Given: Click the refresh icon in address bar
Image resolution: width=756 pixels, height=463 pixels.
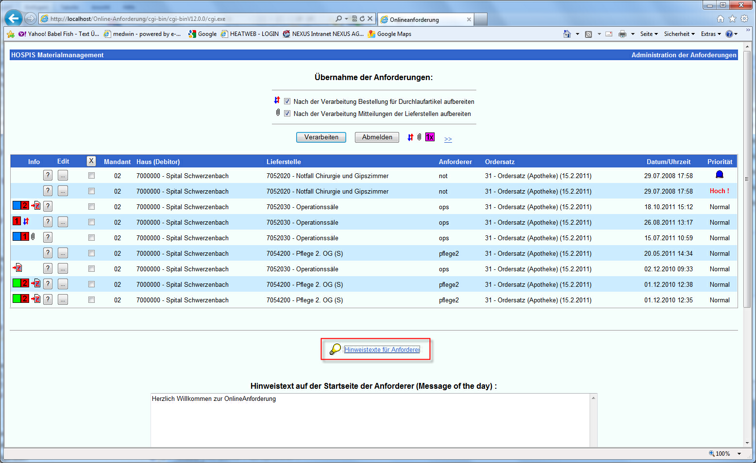Looking at the screenshot, I should 362,19.
